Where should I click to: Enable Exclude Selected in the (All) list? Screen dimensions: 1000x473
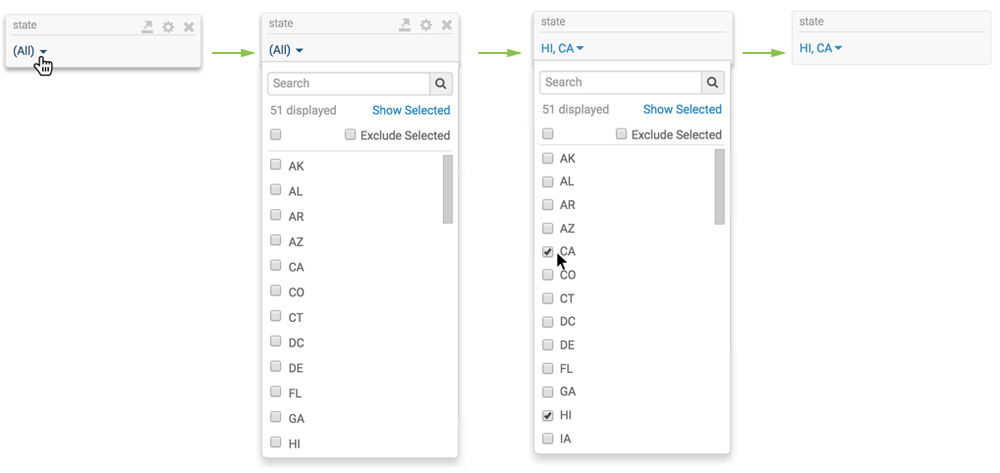tap(350, 135)
